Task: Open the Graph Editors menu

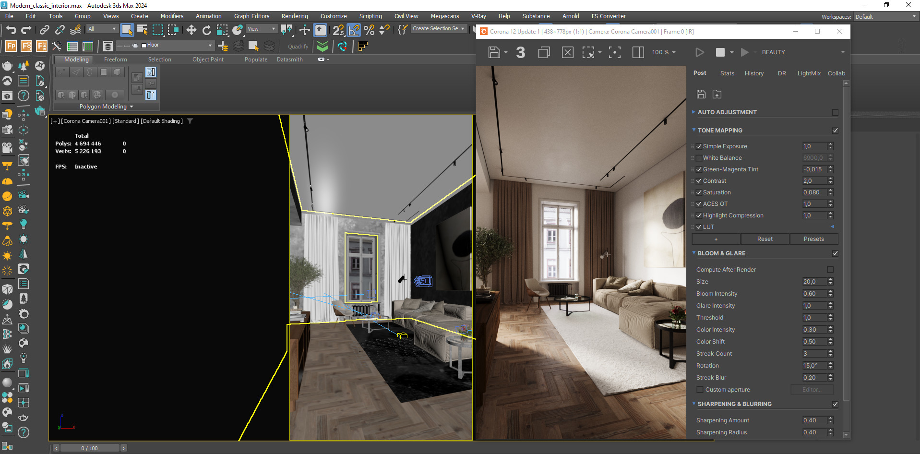Action: click(251, 16)
